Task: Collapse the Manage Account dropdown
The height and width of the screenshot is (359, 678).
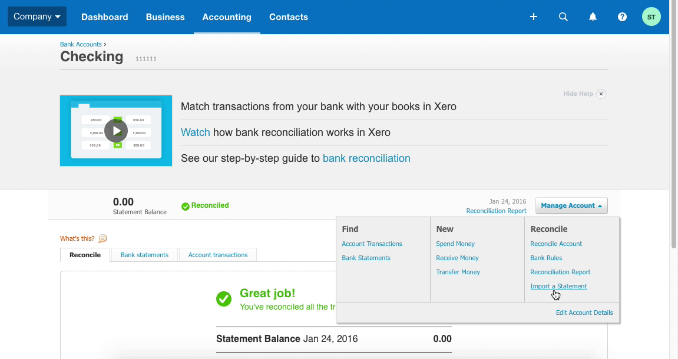Action: [x=571, y=205]
